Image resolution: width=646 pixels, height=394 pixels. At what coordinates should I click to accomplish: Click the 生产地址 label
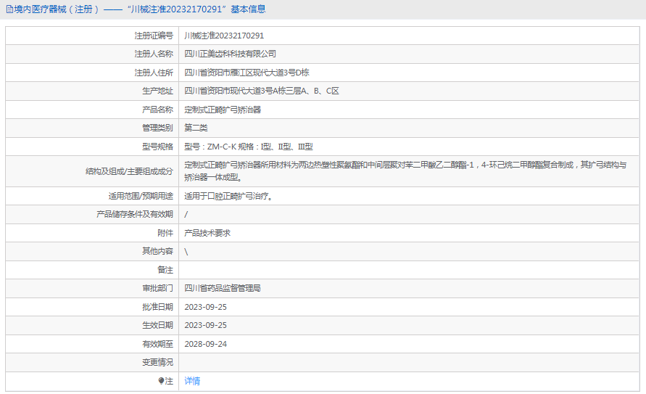click(x=158, y=91)
